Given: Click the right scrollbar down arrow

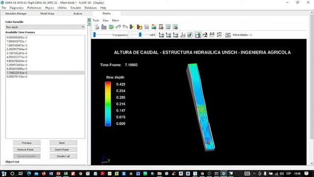Looking at the screenshot, I should point(312,163).
